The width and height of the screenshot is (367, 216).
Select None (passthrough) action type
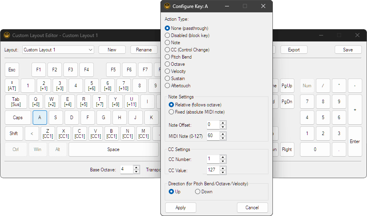tap(187, 28)
